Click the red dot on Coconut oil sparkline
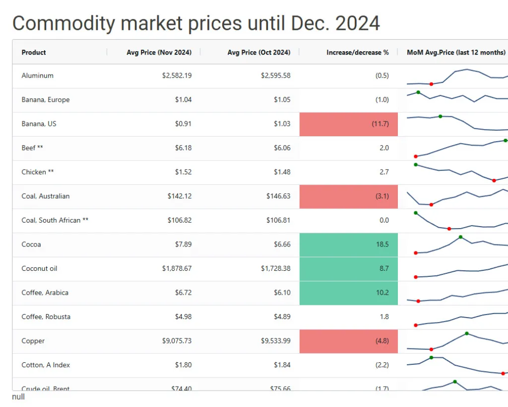The width and height of the screenshot is (508, 407). pyautogui.click(x=416, y=277)
